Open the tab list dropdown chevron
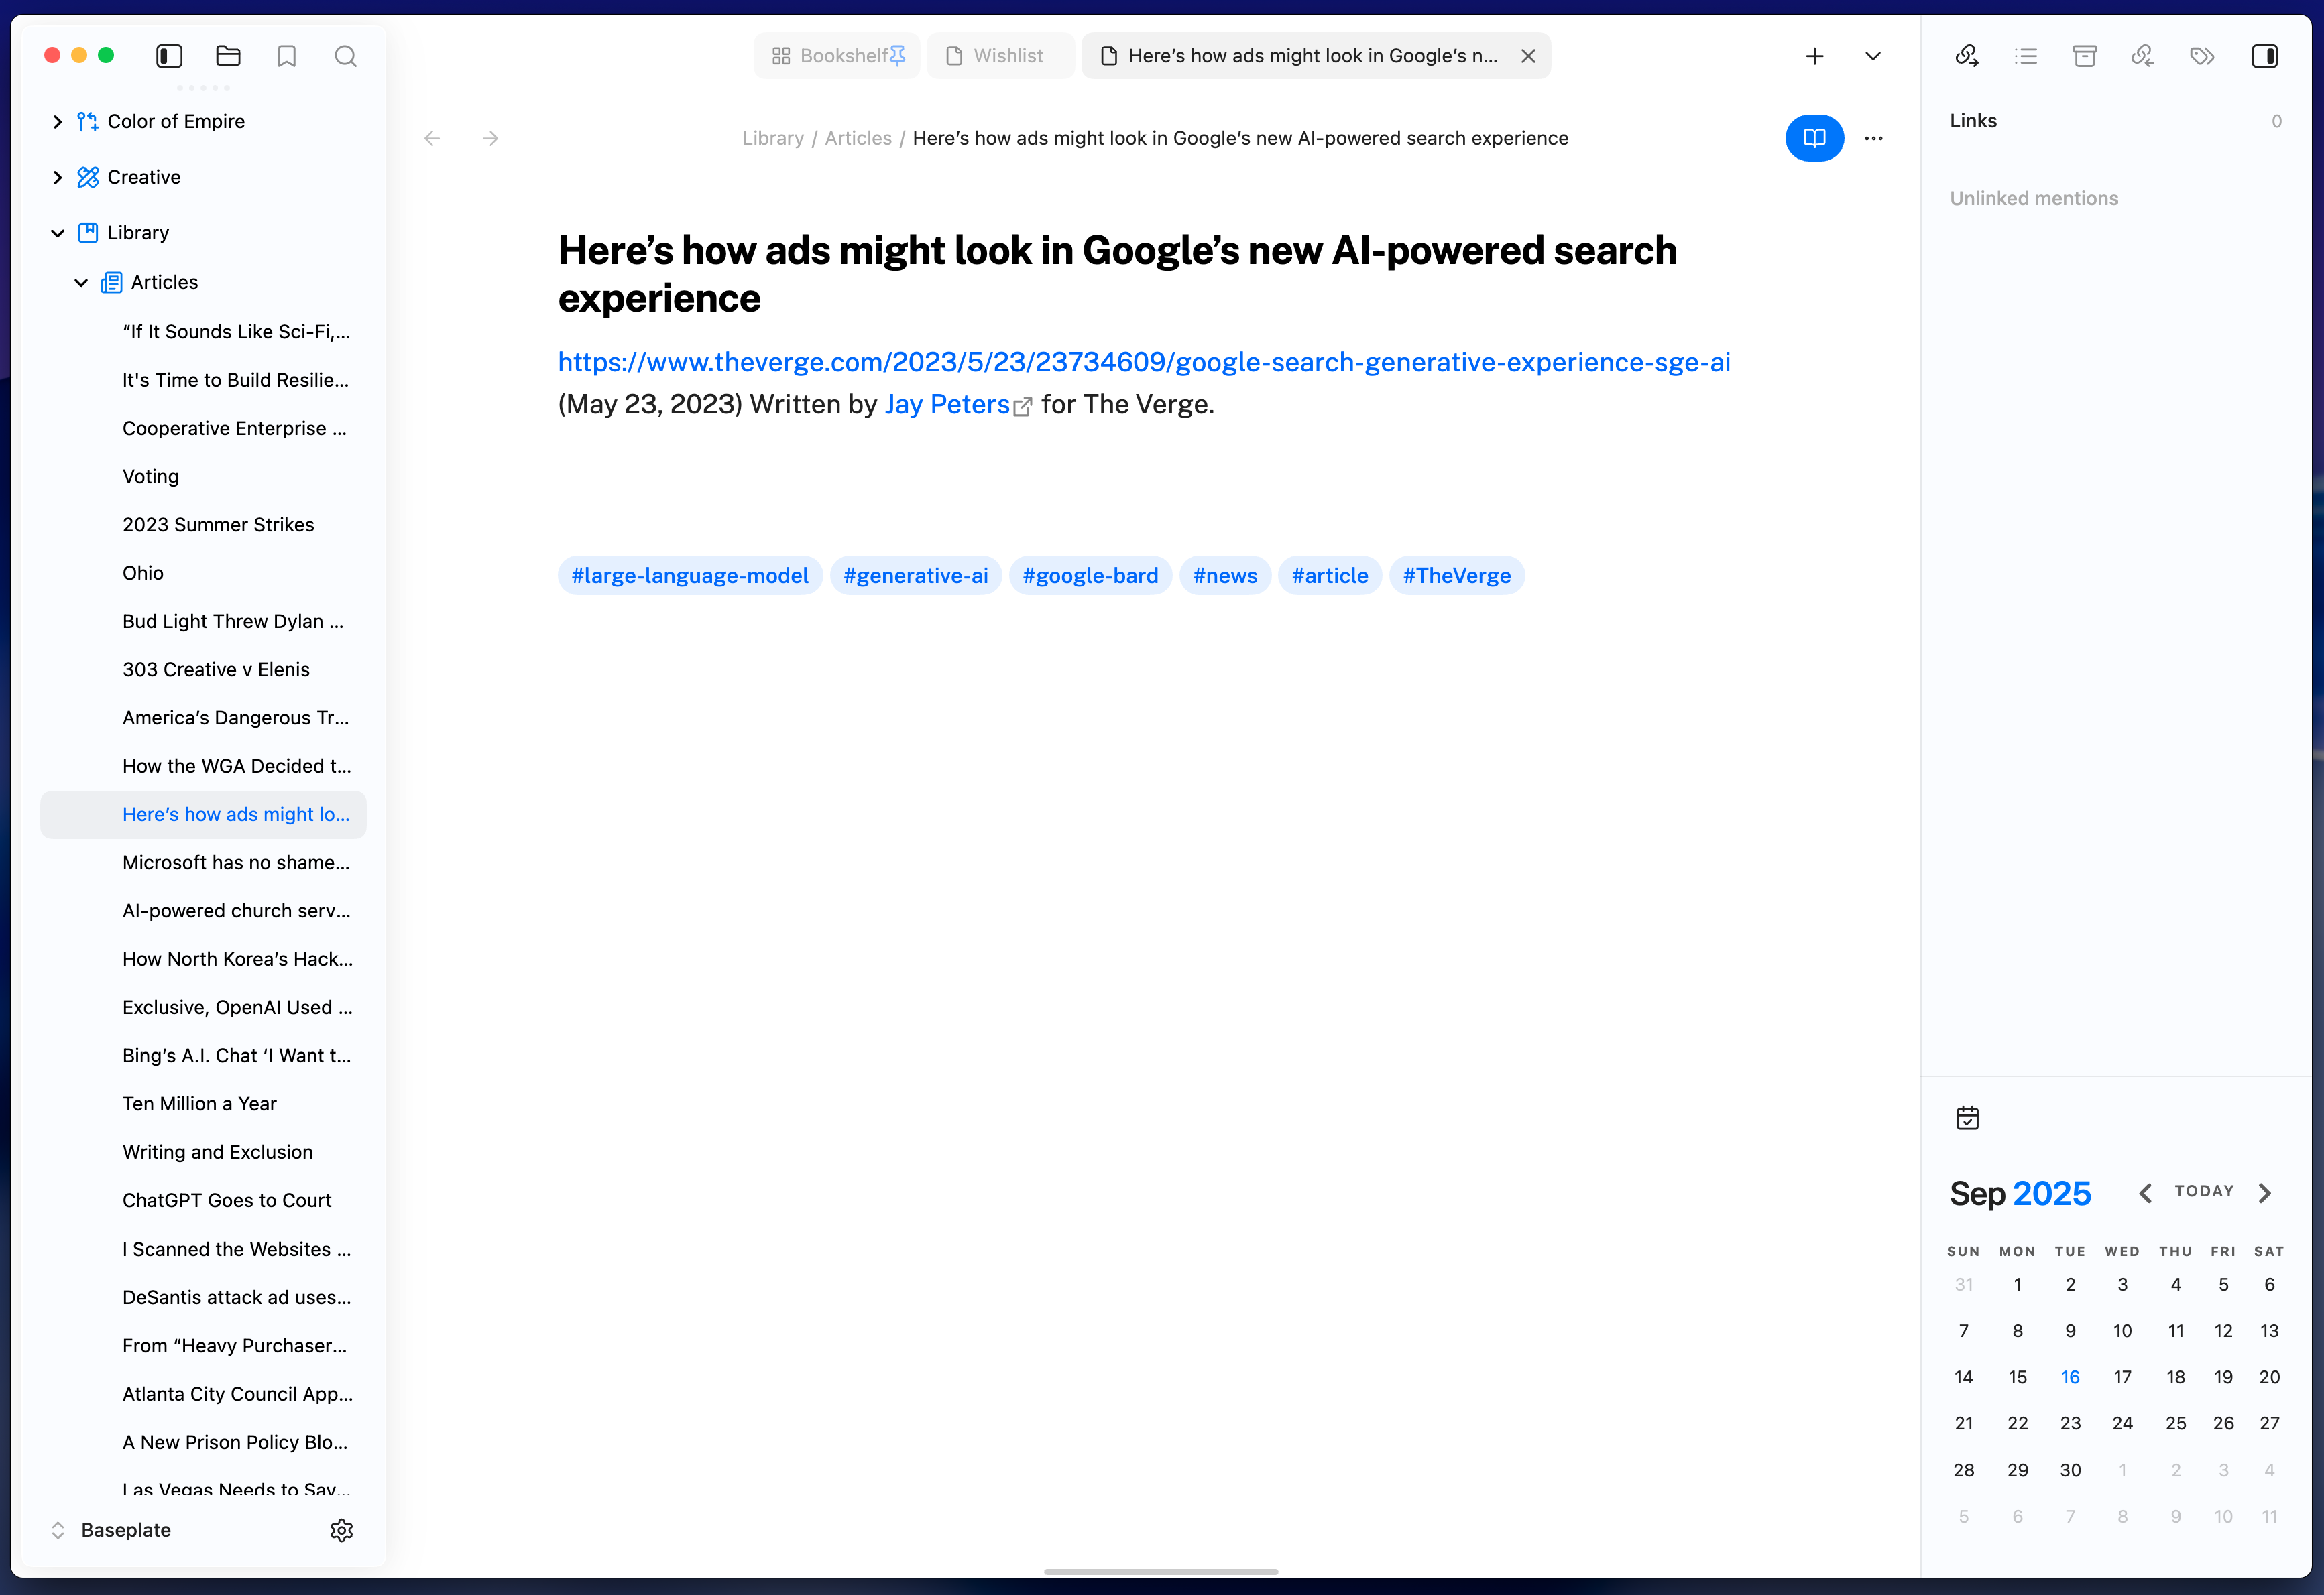The width and height of the screenshot is (2324, 1595). pyautogui.click(x=1873, y=56)
